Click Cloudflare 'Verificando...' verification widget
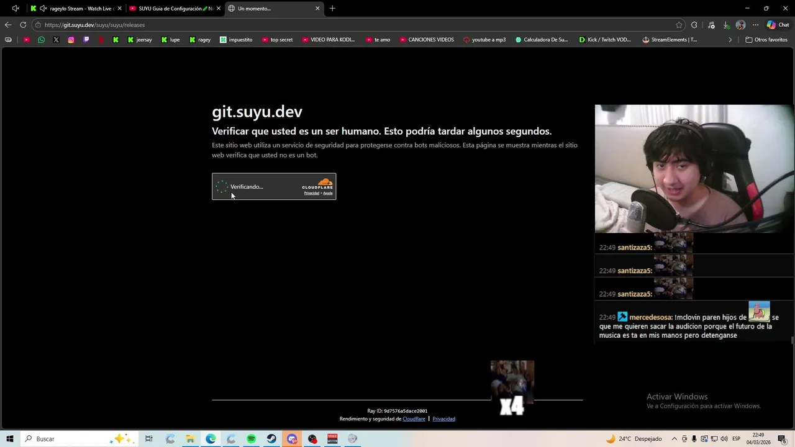 [x=274, y=186]
